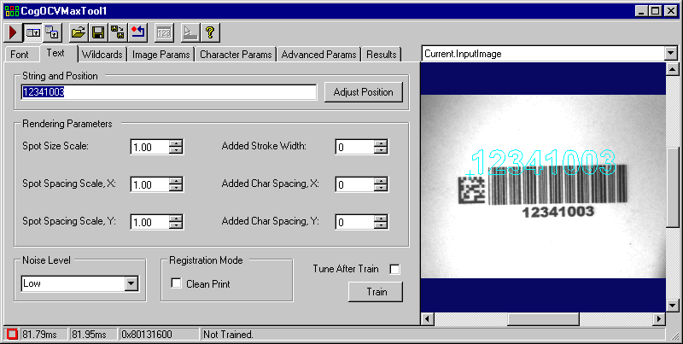Increase Added Char Spacing Y value
Viewport: 683px width, 344px height.
(381, 219)
